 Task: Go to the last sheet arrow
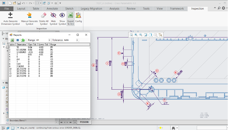coord(70,122)
